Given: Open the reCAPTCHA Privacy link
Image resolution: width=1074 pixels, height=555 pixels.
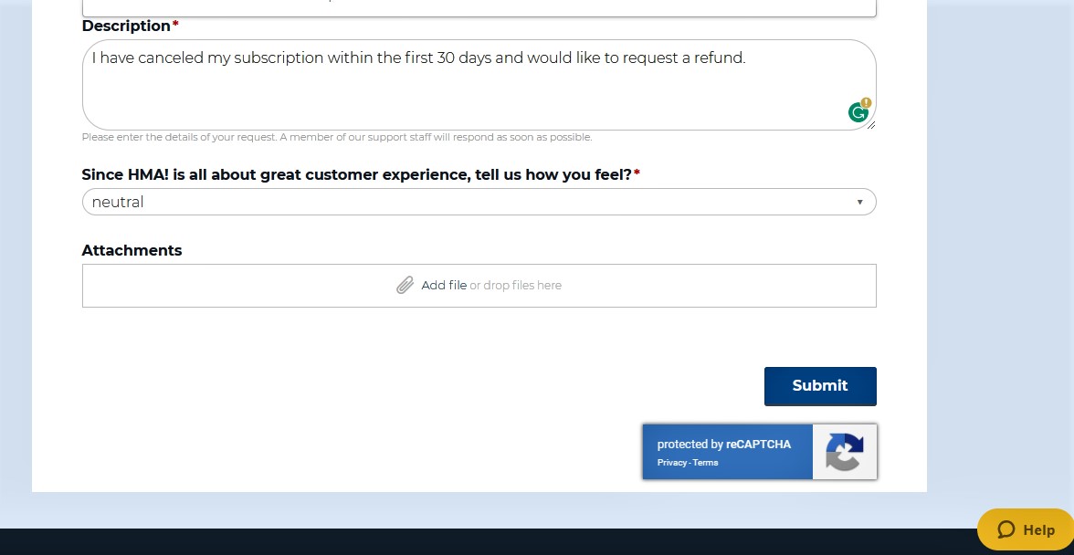Looking at the screenshot, I should coord(672,463).
